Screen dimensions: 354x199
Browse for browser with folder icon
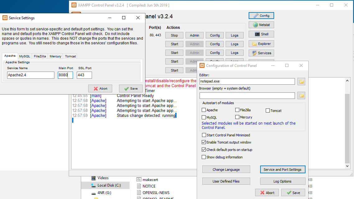tap(301, 95)
